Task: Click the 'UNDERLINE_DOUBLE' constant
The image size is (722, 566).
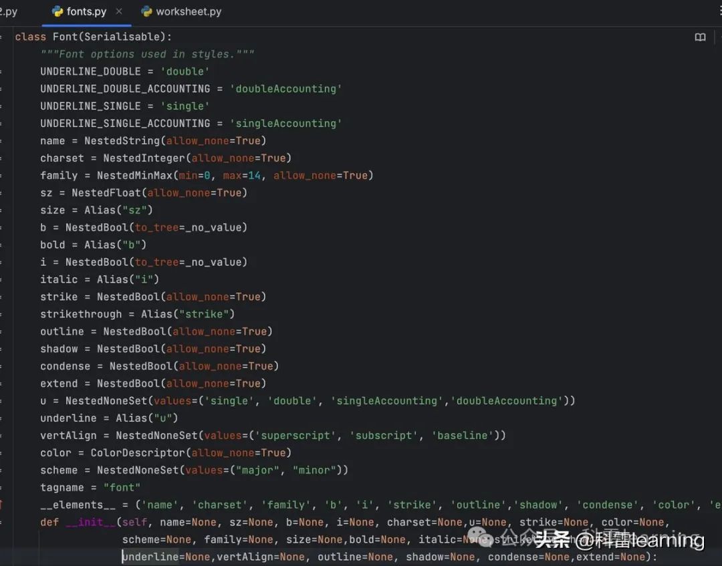Action: (90, 72)
